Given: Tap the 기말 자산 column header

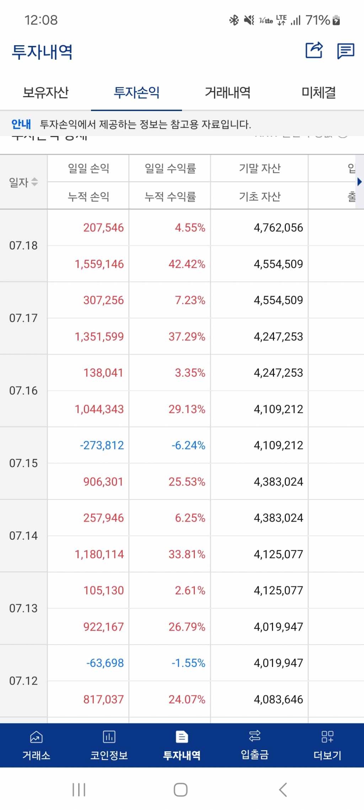Looking at the screenshot, I should (260, 168).
